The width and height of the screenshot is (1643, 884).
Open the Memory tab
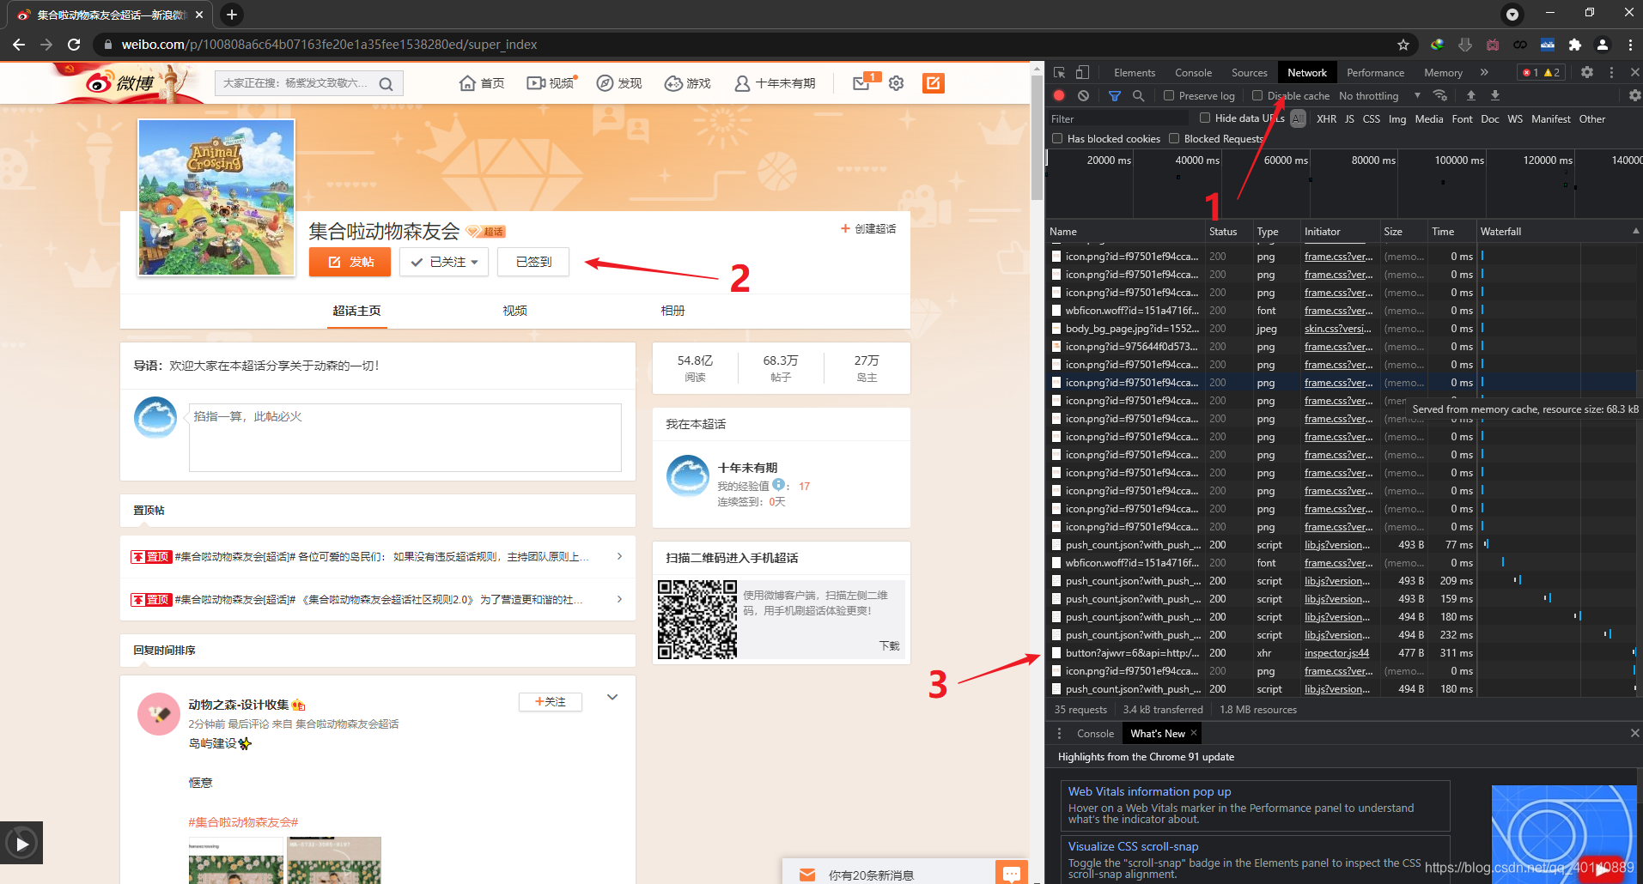coord(1443,73)
